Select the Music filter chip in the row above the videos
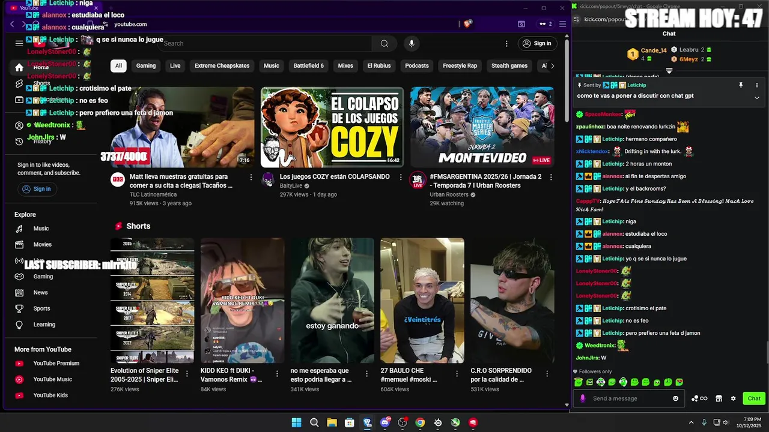 [272, 65]
